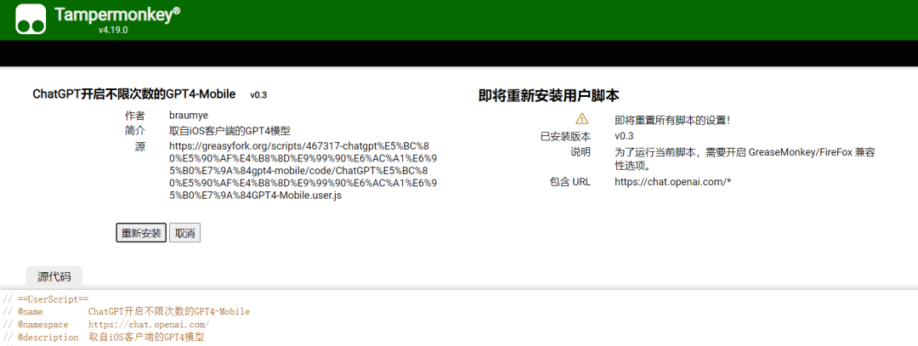
Task: Click the 简介 label
Action: tap(134, 131)
